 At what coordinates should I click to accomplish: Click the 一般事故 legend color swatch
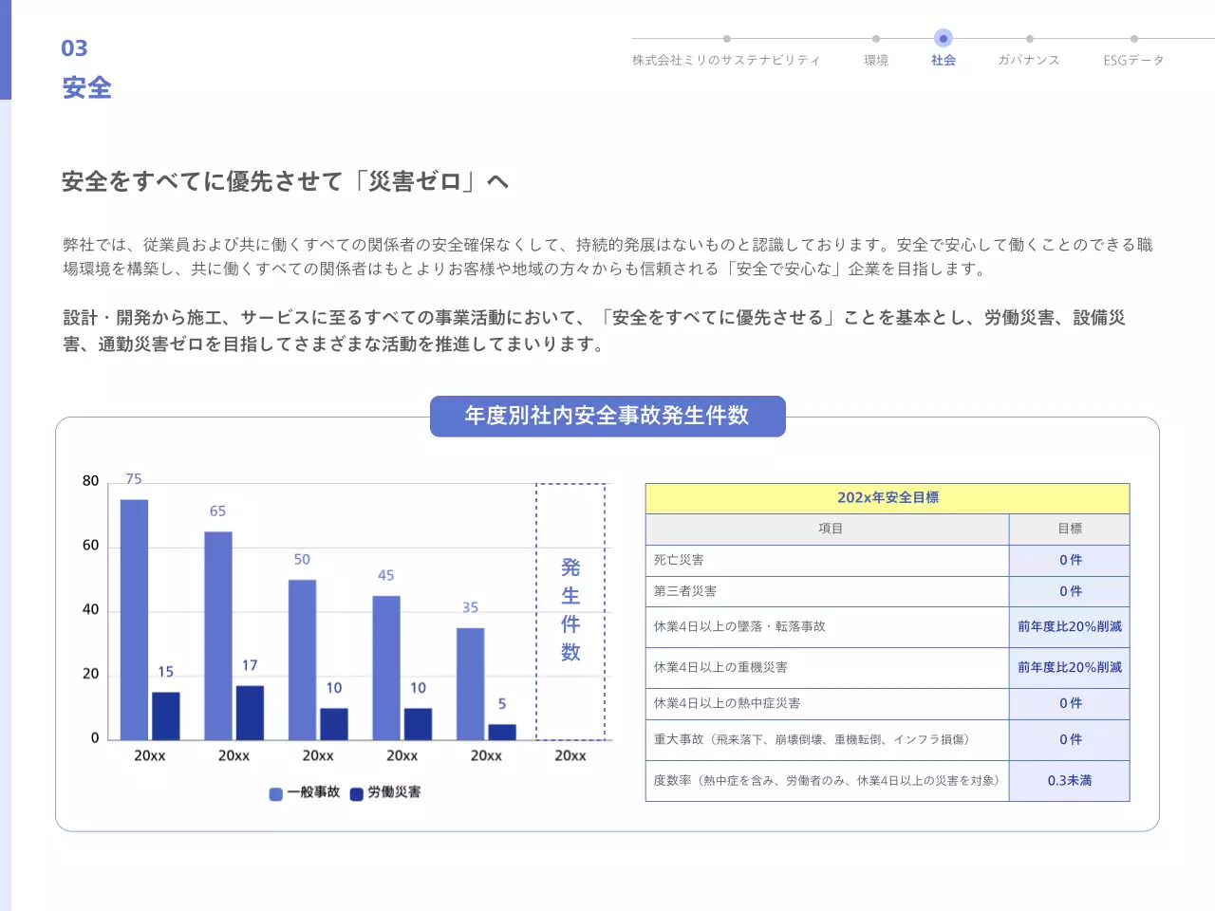275,793
